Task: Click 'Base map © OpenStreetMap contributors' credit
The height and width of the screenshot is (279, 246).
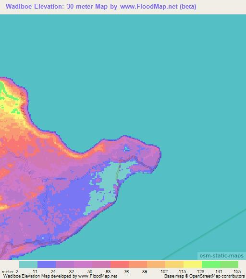Action: (x=204, y=276)
